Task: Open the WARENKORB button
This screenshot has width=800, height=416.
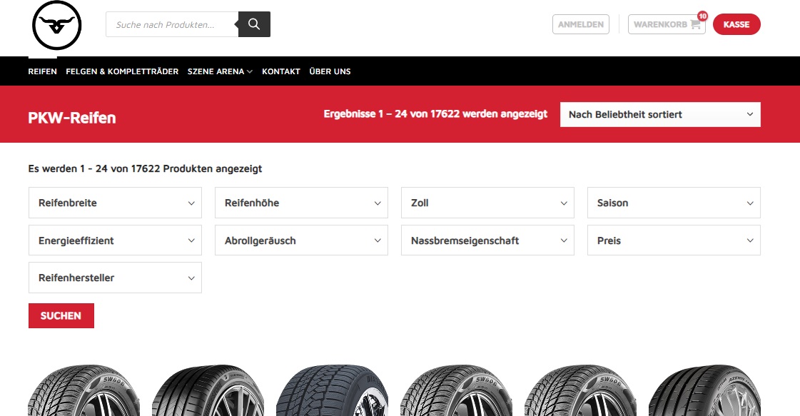Action: tap(667, 24)
